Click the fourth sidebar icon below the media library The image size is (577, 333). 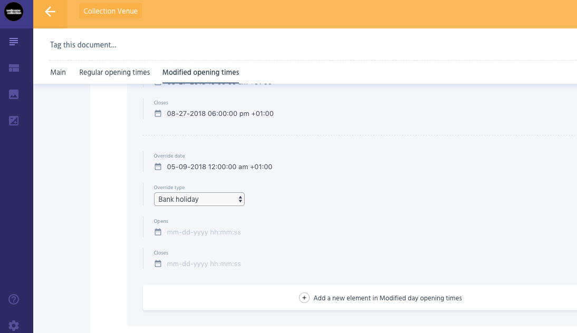click(x=14, y=121)
